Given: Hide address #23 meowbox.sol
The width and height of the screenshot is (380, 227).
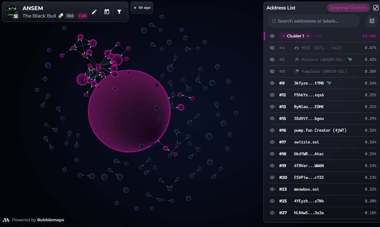Looking at the screenshot, I should [x=272, y=189].
